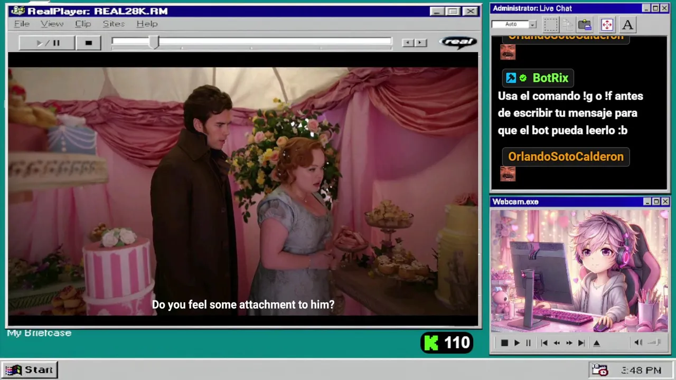This screenshot has width=676, height=380.
Task: Click the eject button in Webcam.exe
Action: 596,343
